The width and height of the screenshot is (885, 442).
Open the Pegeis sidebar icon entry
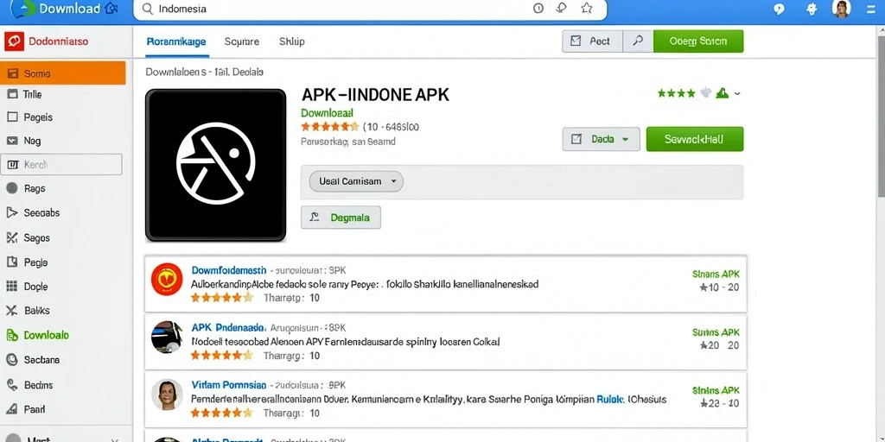pos(12,117)
